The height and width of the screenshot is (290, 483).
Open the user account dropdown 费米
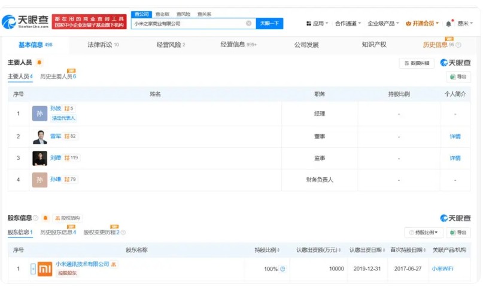[x=465, y=23]
